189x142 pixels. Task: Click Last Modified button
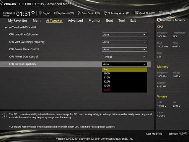154,134
